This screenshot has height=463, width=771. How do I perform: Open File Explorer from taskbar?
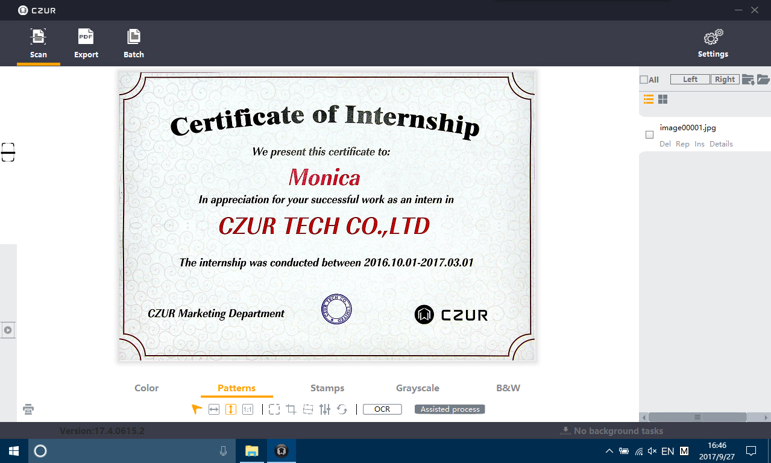pyautogui.click(x=251, y=451)
